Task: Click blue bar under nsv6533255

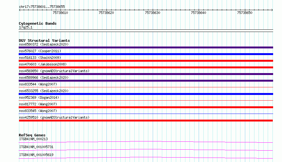Action: tap(146, 94)
